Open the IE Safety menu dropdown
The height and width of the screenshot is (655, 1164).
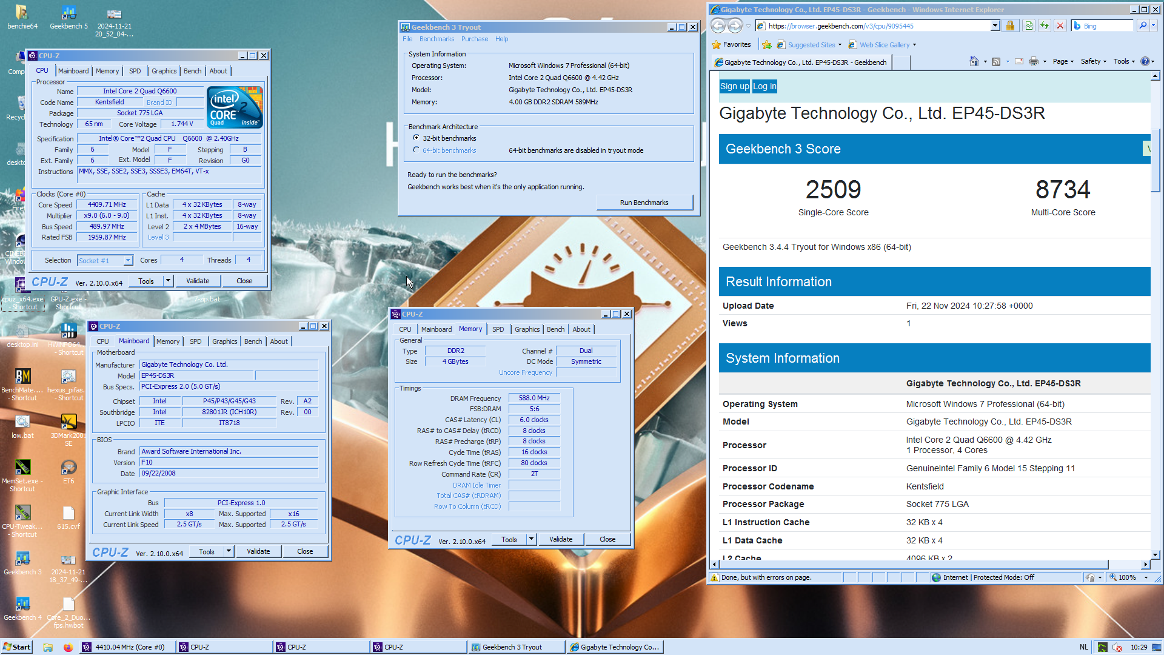pyautogui.click(x=1093, y=61)
